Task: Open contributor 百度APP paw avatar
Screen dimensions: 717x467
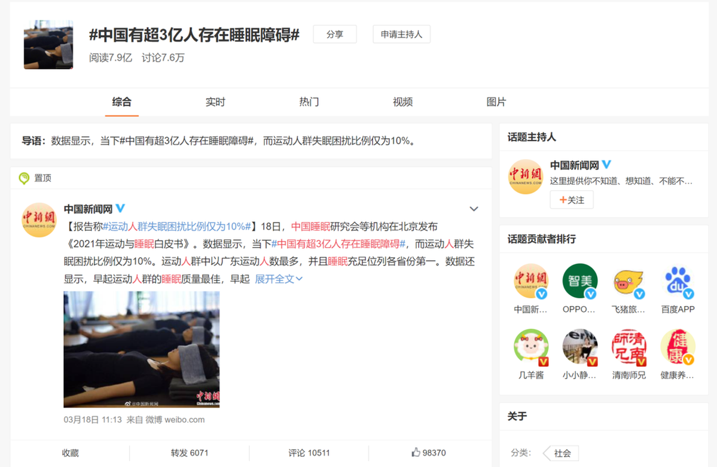Action: (678, 281)
